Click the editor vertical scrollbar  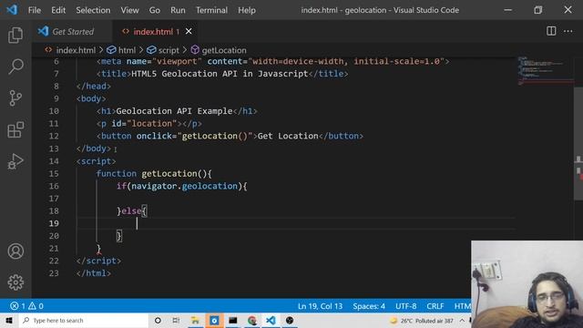[578, 144]
